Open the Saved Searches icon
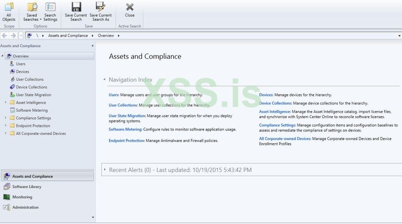402x224 pixels. pyautogui.click(x=32, y=7)
